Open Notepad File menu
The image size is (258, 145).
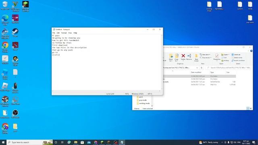54,33
